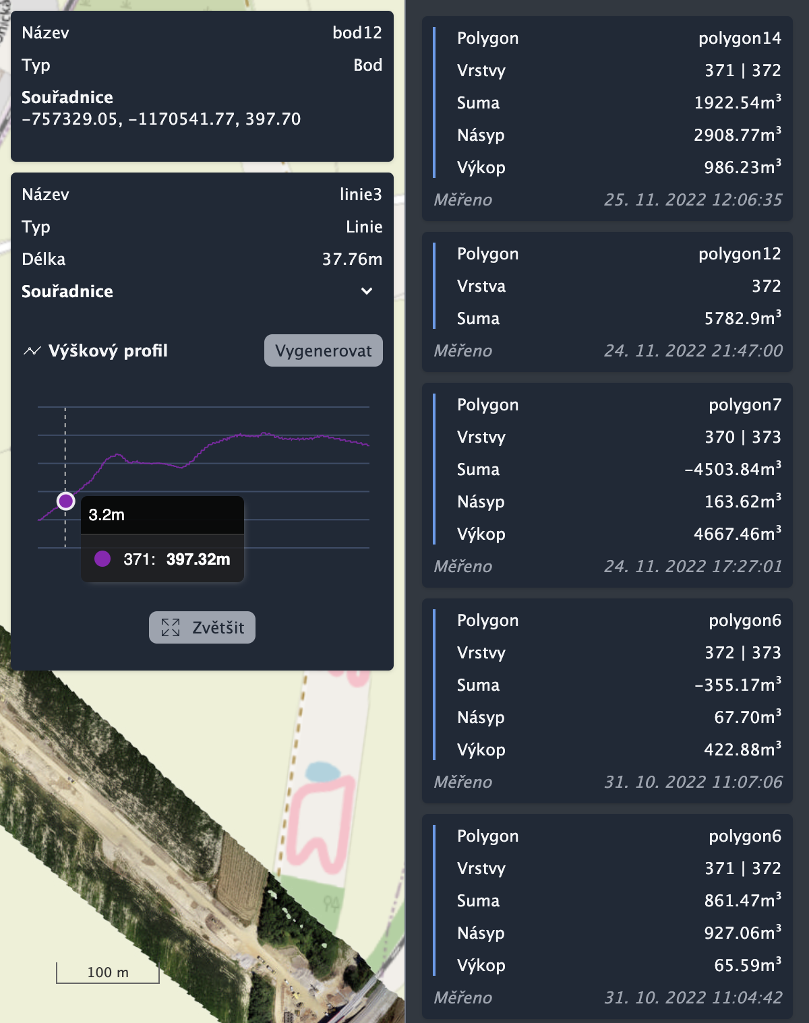Image resolution: width=809 pixels, height=1023 pixels.
Task: Click the linie3 line name
Action: pos(361,194)
